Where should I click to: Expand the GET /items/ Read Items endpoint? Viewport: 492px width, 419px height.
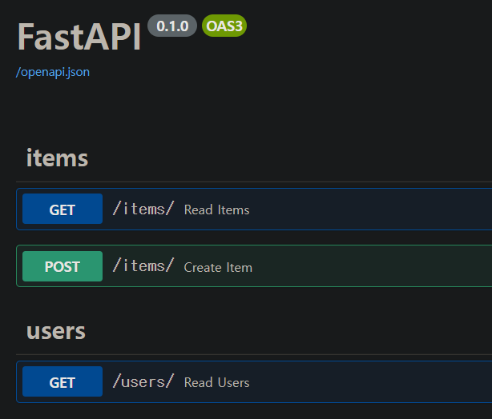pos(254,209)
